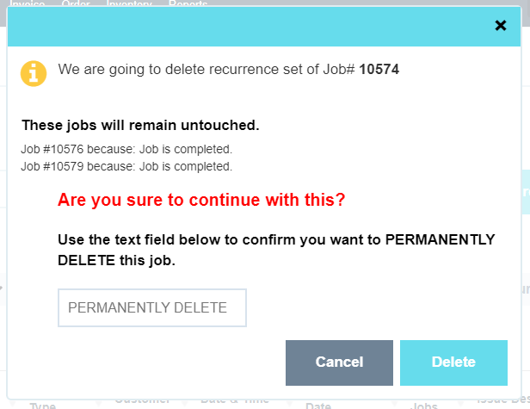Click the Customer column header
The width and height of the screenshot is (530, 409).
click(x=143, y=400)
